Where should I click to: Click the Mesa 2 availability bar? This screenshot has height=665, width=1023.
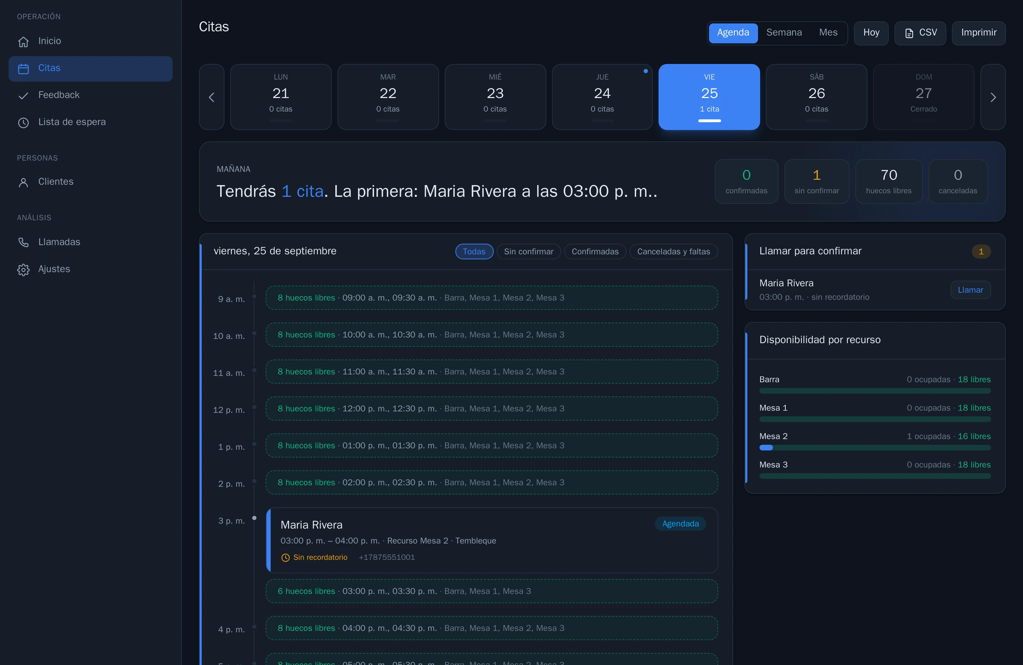(875, 448)
